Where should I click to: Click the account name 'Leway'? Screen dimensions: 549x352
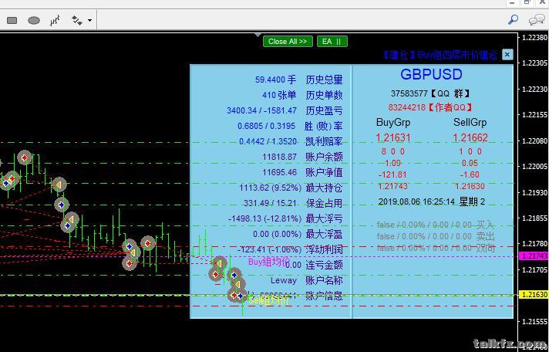pyautogui.click(x=284, y=280)
